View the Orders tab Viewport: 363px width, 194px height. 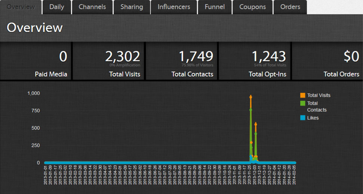[x=290, y=7]
